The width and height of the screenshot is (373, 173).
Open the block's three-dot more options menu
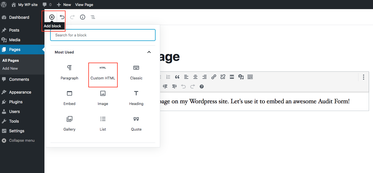[363, 77]
